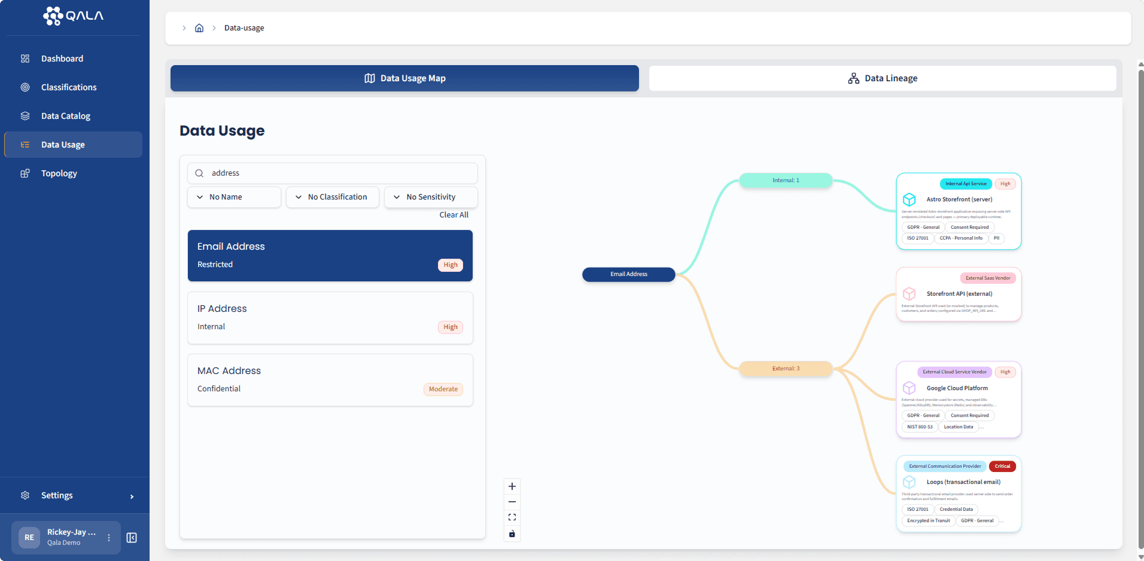Click the External Saas Vendor tag

[988, 278]
